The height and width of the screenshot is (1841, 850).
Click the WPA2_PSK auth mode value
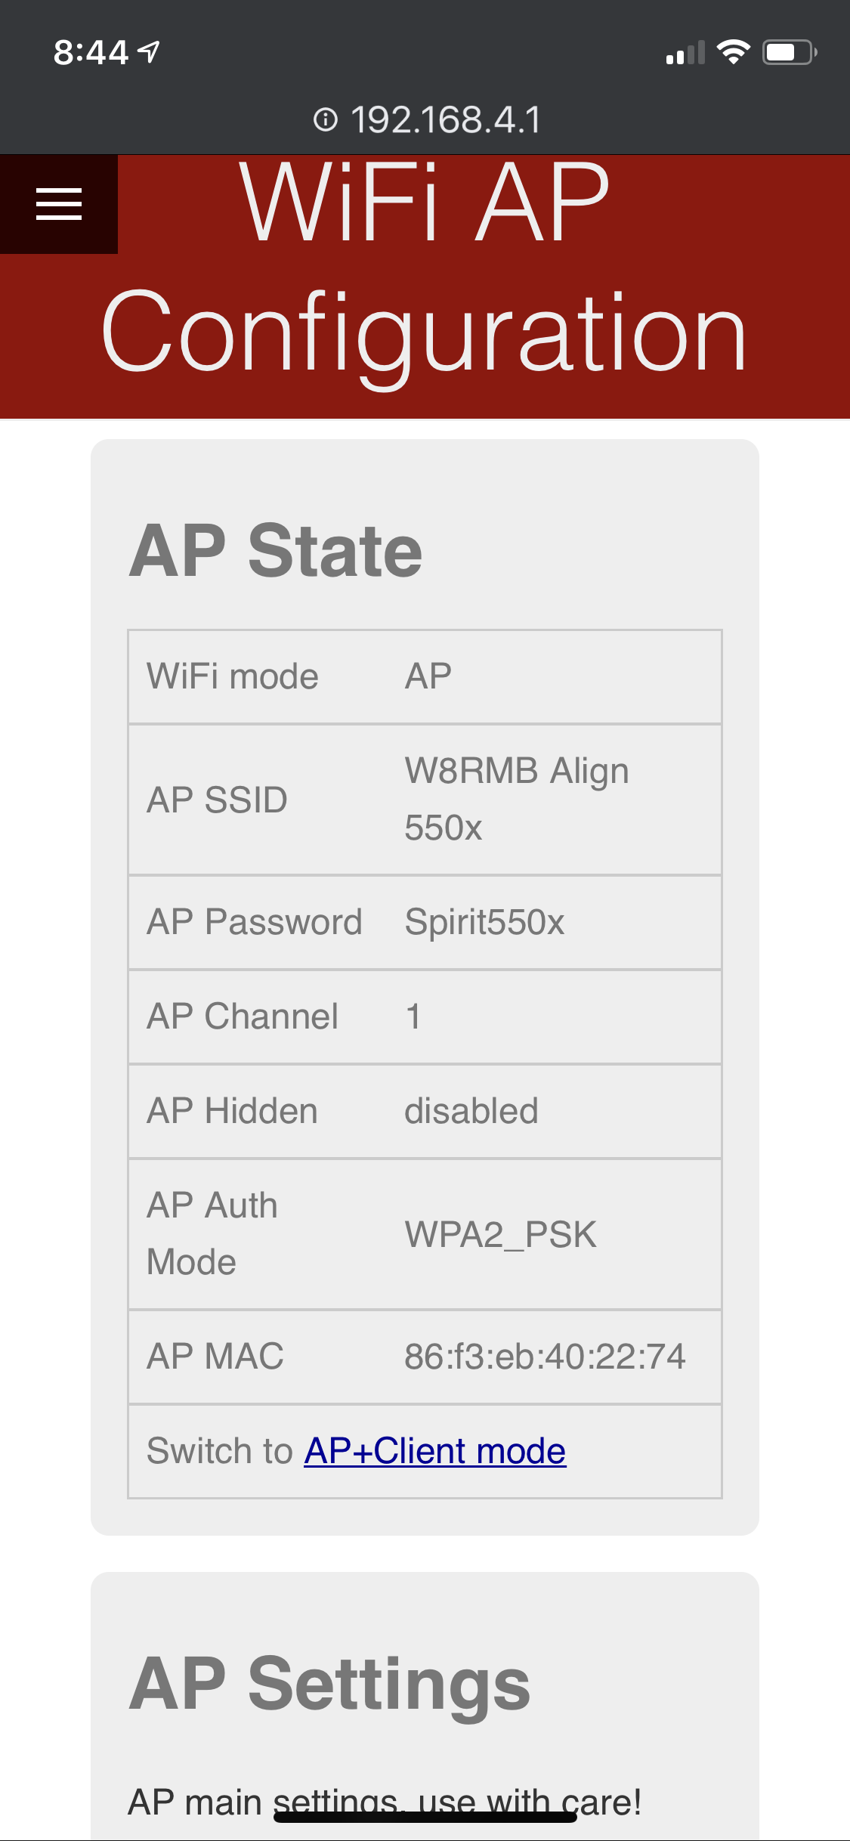(500, 1234)
